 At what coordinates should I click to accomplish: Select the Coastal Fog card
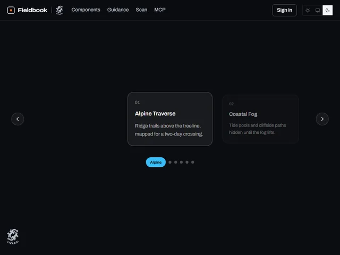pos(261,119)
